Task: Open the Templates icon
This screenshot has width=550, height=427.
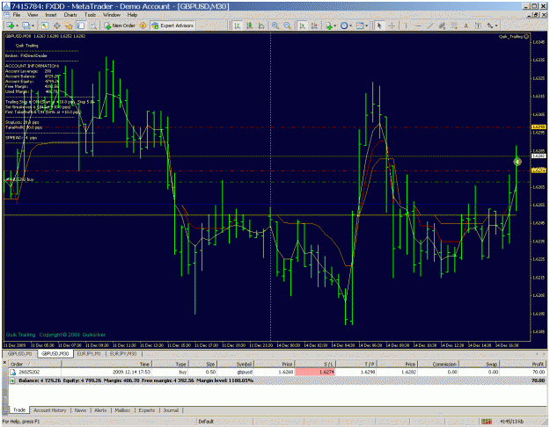Action: click(x=360, y=25)
